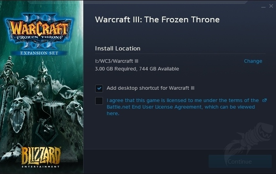This screenshot has height=174, width=276.
Task: Click the Lich King helmet artwork
Action: [x=43, y=74]
